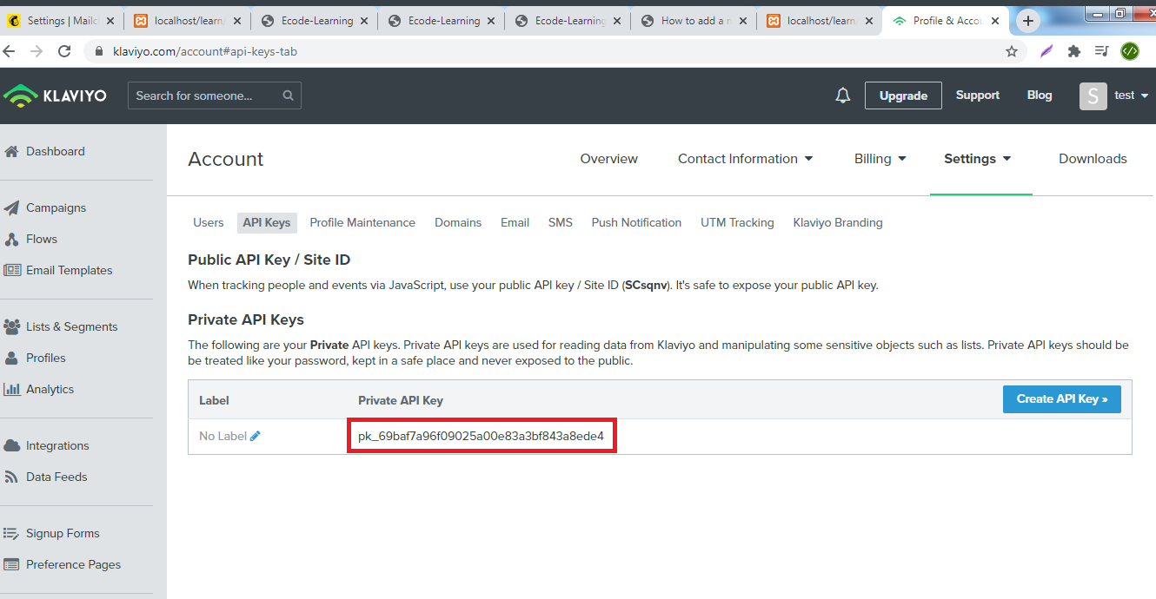Go back to the previous page

coord(10,51)
